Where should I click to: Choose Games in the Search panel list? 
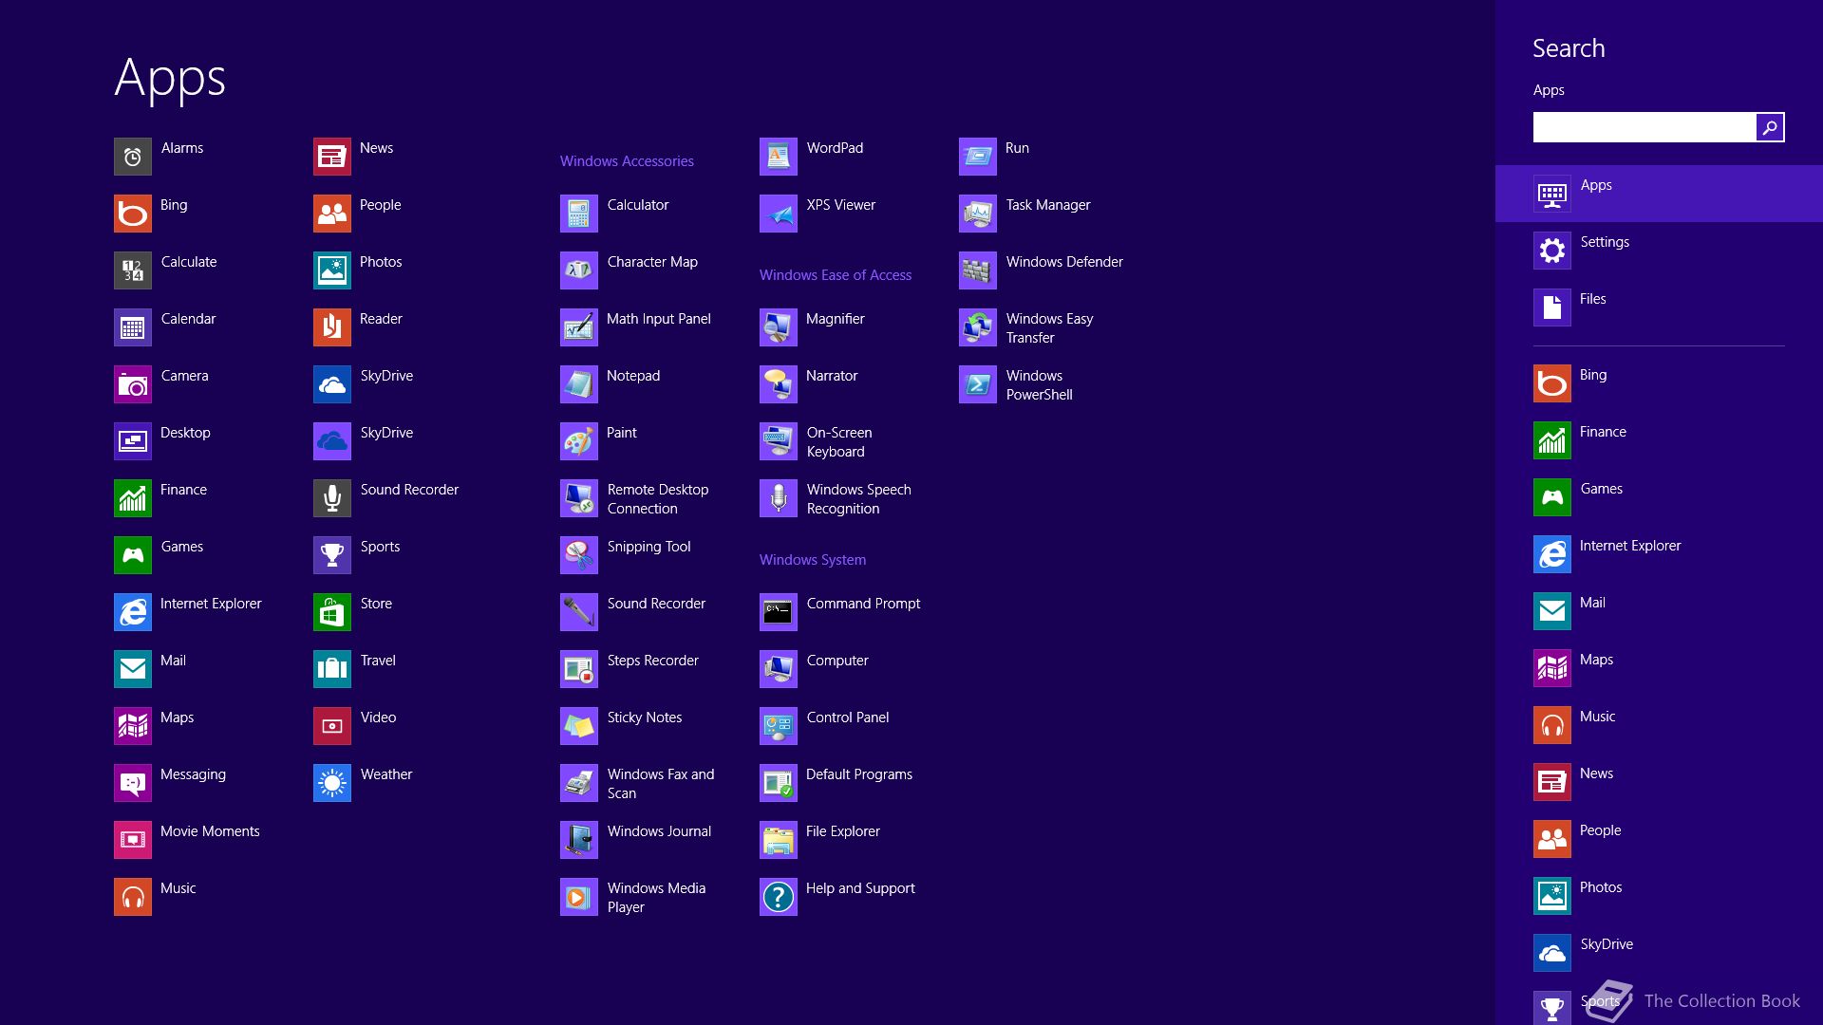(1659, 497)
